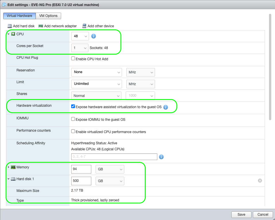Click the Add network adapter icon

41,26
